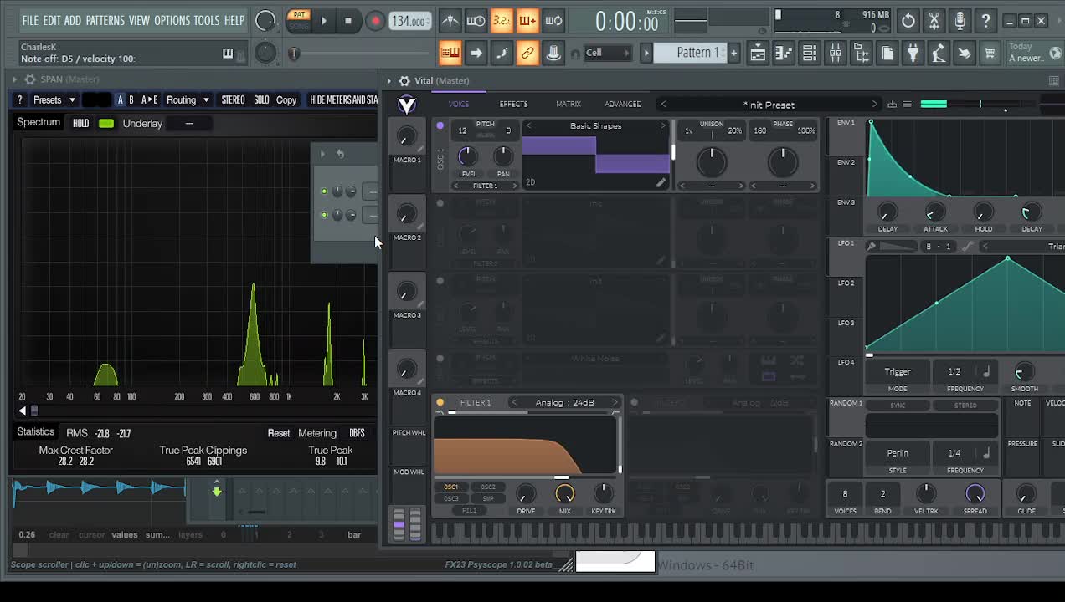Open the piano roll view icon

(x=783, y=54)
